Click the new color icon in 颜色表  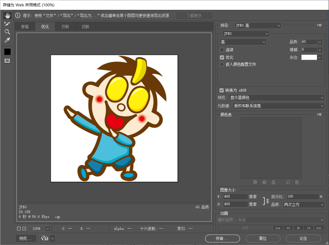click(288, 182)
